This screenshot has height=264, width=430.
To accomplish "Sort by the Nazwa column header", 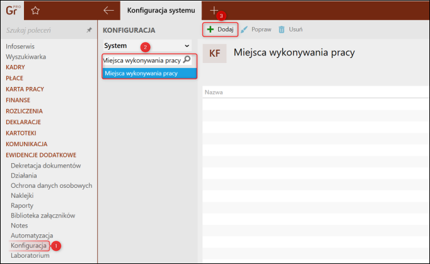I will (214, 93).
